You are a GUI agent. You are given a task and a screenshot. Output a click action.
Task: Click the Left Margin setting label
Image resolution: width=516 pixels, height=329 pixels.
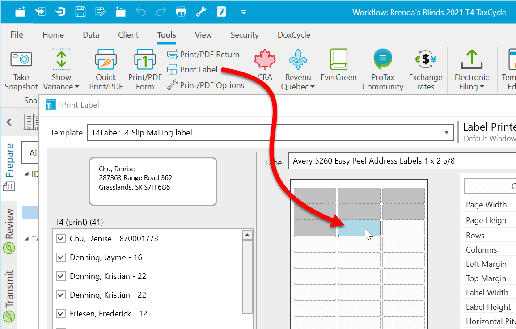(486, 264)
